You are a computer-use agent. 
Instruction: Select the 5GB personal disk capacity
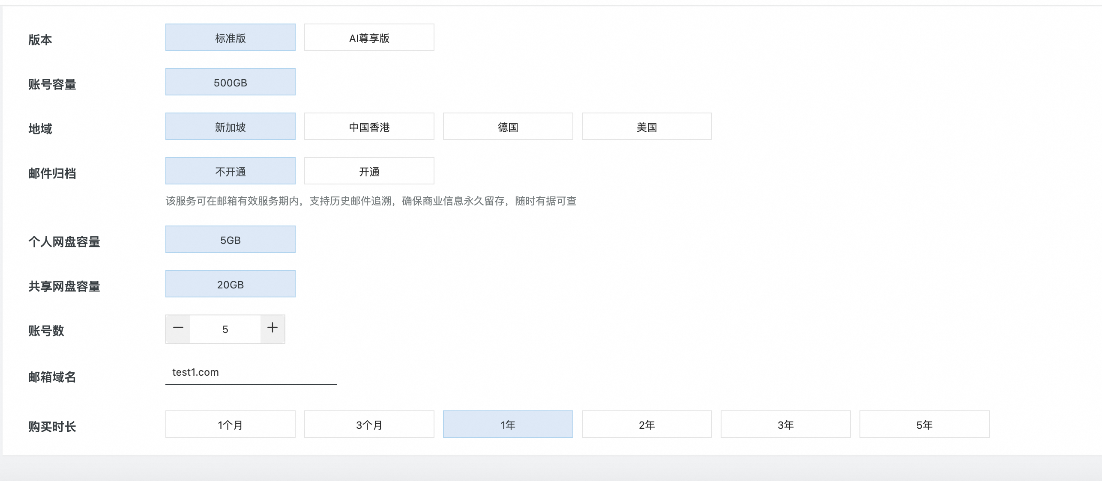tap(231, 240)
